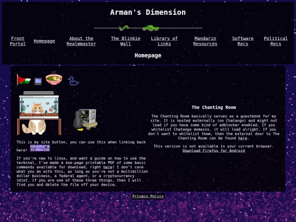This screenshot has height=222, width=296.
Task: Open the Front Portal nav link
Action: pos(18,41)
